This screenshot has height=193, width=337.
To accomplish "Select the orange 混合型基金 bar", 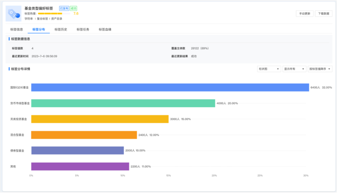I will point(84,135).
